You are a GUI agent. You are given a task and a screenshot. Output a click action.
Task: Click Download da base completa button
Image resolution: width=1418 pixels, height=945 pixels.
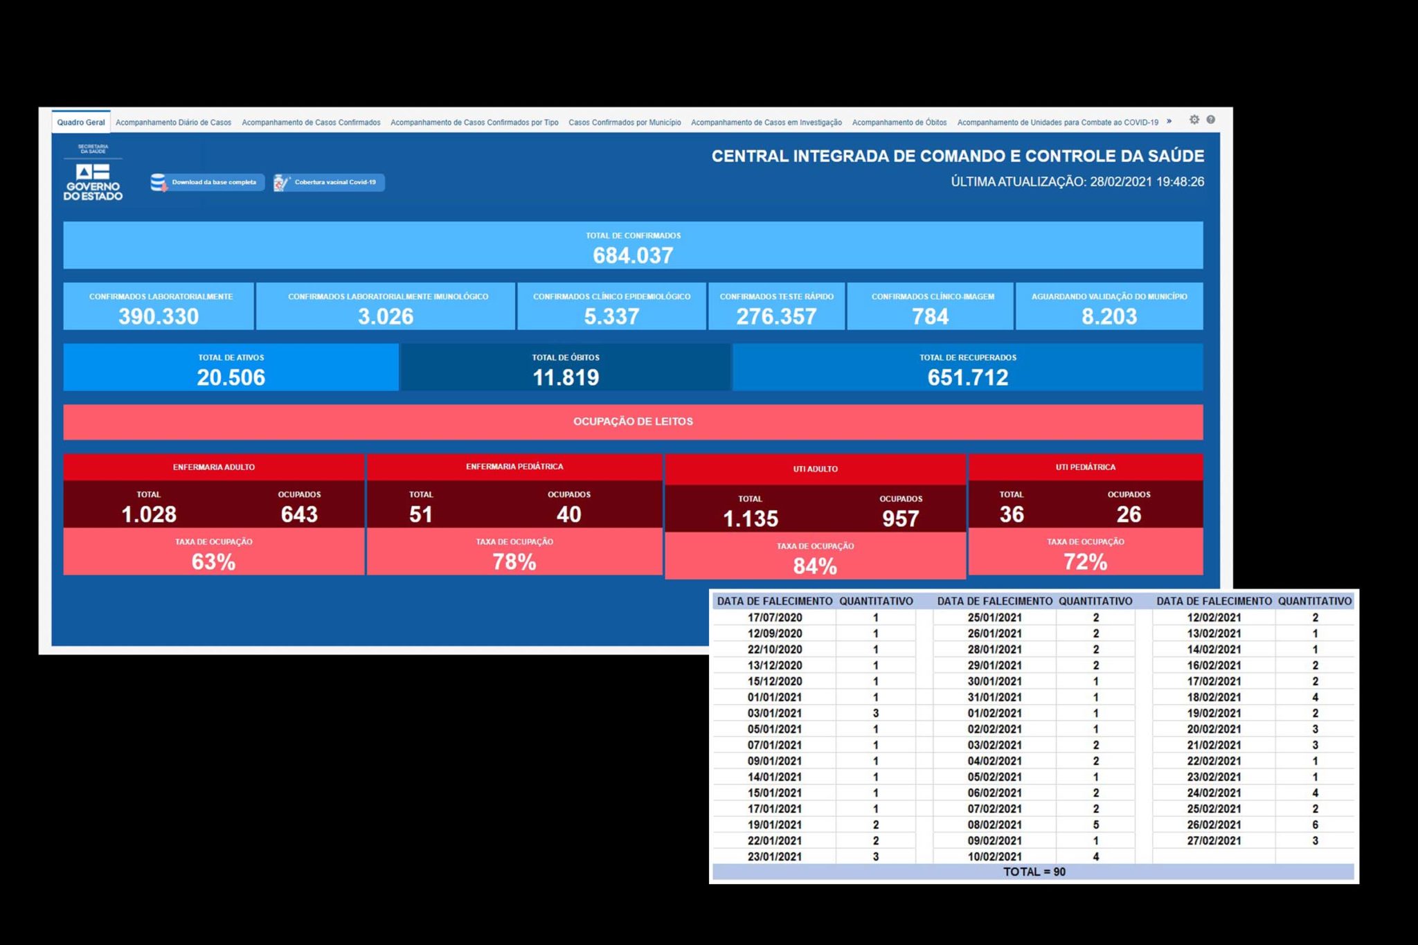(x=207, y=183)
